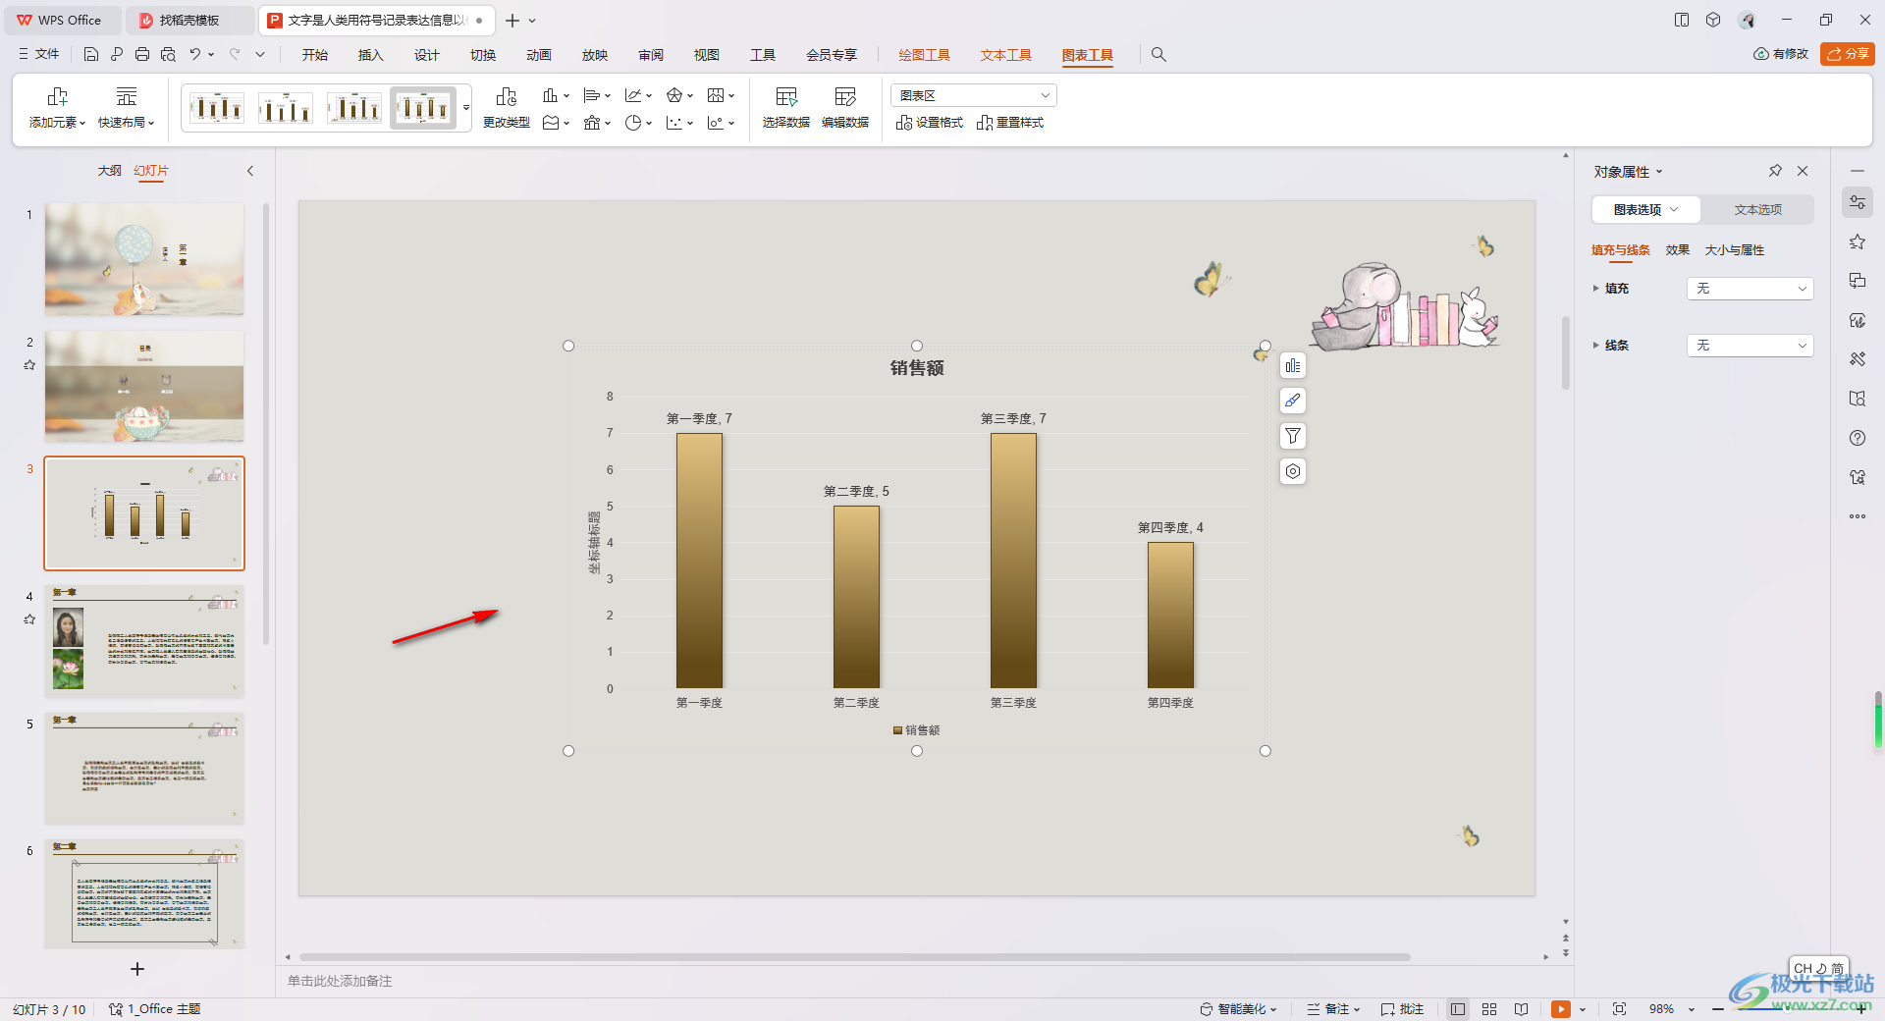The image size is (1885, 1021).
Task: Click the Add Element (添加元素) icon
Action: click(57, 96)
